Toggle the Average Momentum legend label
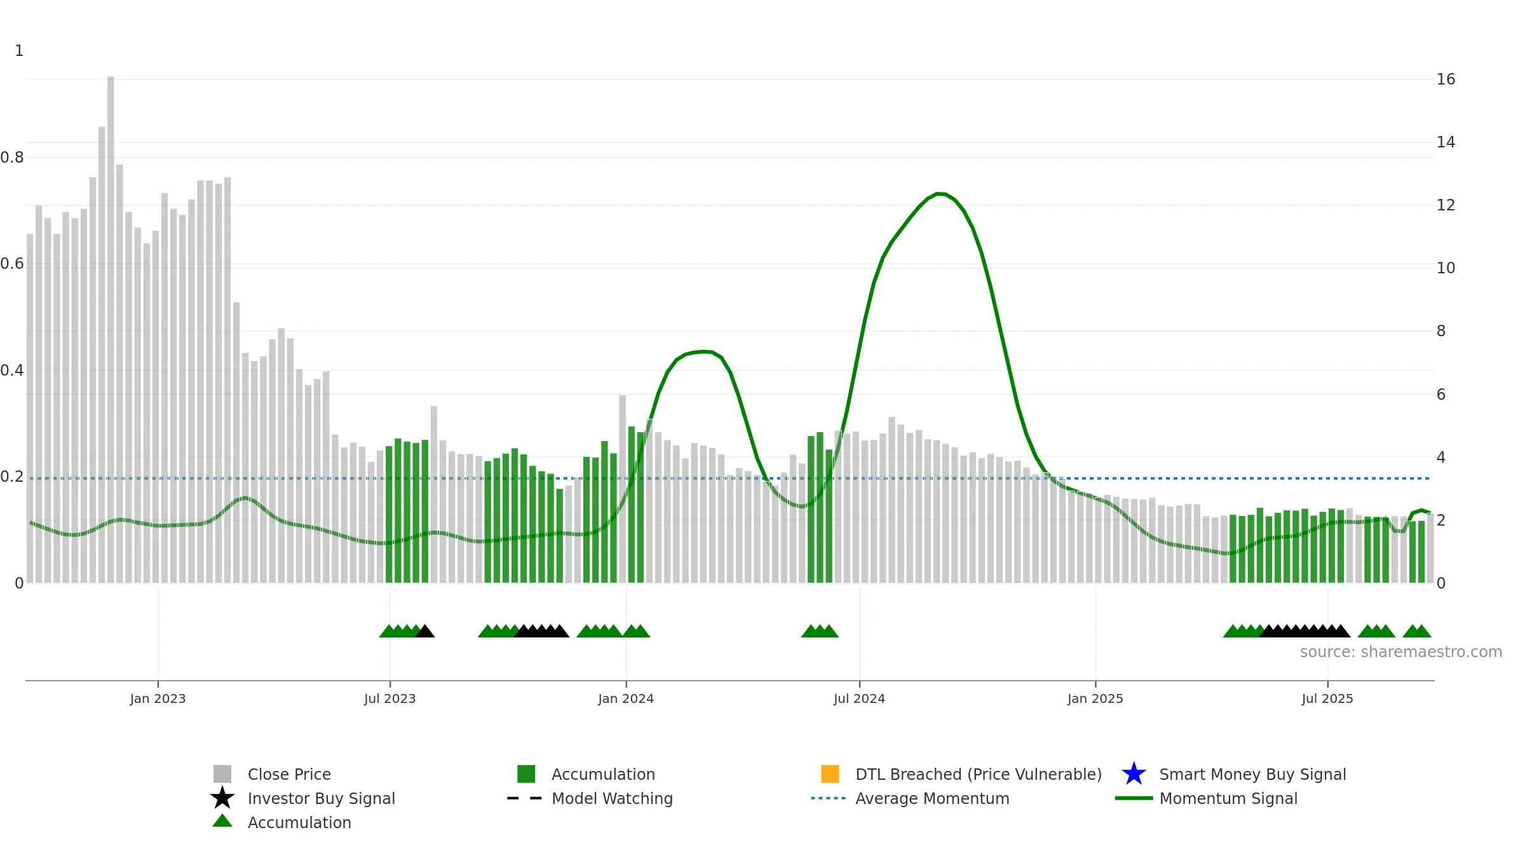 click(x=932, y=798)
